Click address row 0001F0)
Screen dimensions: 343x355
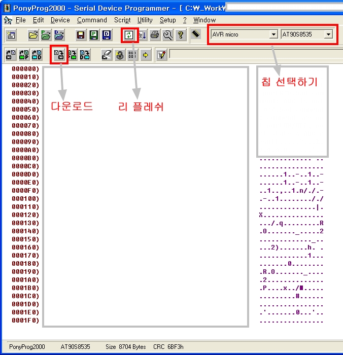[x=25, y=321]
